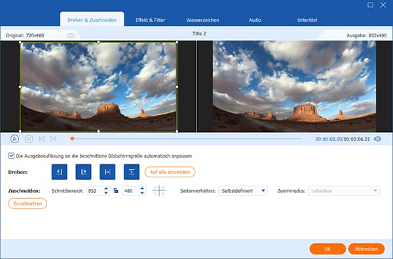393x259 pixels.
Task: Click Abbrechen to cancel
Action: tap(366, 249)
